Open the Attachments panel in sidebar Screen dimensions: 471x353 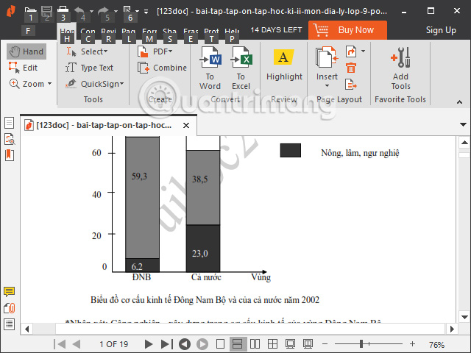click(x=10, y=308)
